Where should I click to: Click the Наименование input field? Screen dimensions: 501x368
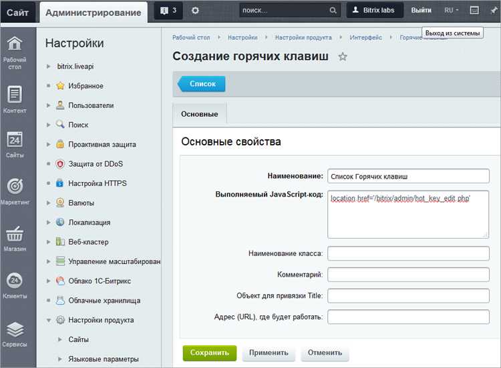[x=408, y=177]
